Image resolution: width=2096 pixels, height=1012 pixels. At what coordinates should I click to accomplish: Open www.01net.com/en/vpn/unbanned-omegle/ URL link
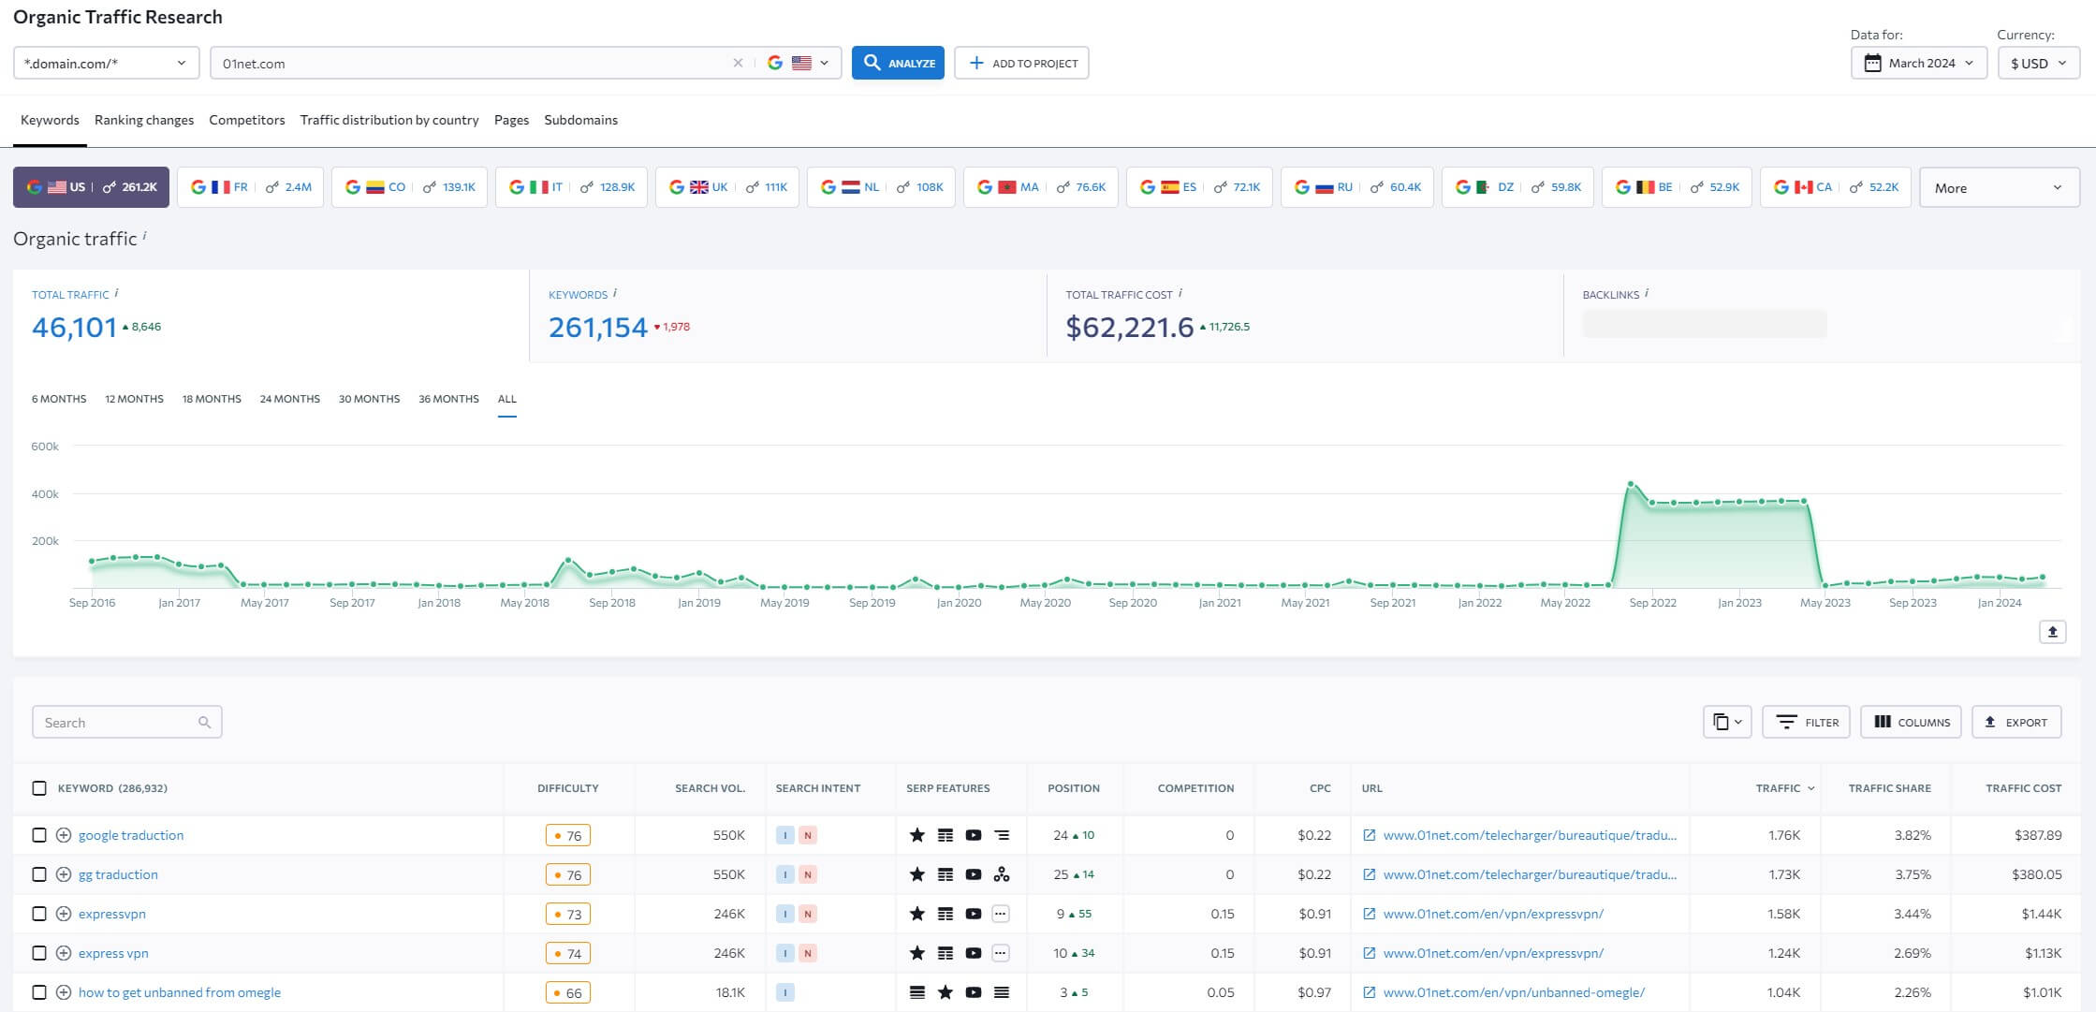1514,992
